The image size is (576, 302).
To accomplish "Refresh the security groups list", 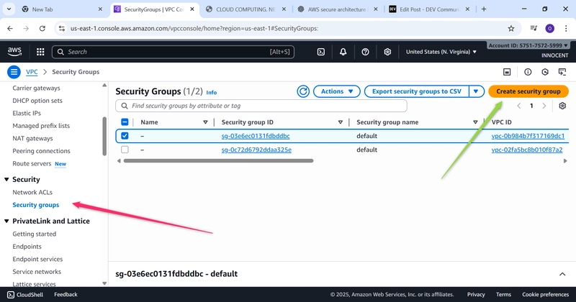I will (303, 91).
